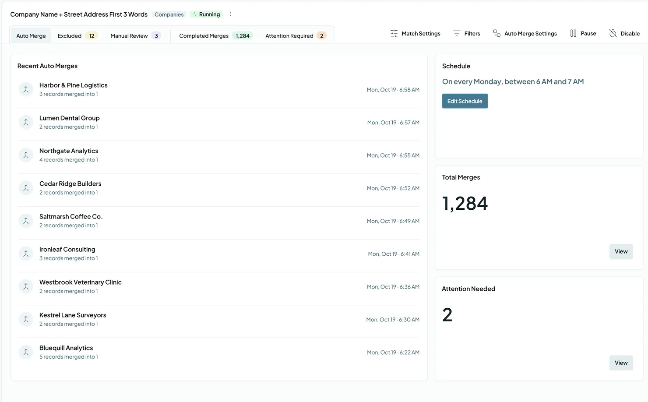Disable this merge rule

coord(624,34)
